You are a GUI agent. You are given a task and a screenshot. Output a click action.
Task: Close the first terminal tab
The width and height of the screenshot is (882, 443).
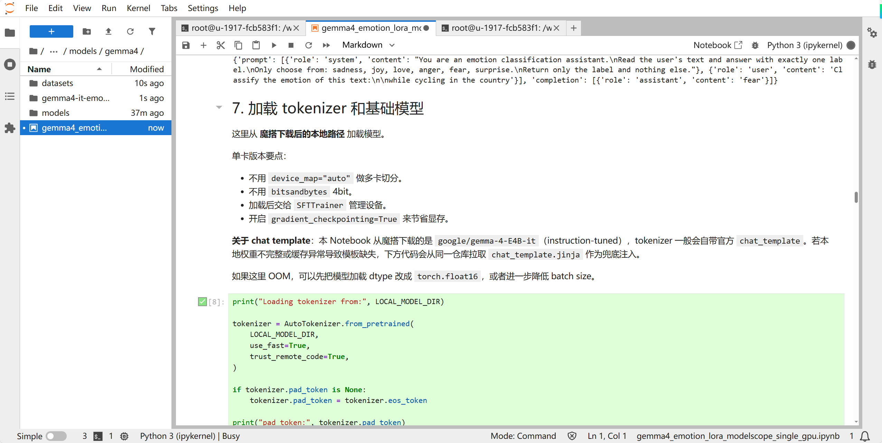[x=296, y=28]
